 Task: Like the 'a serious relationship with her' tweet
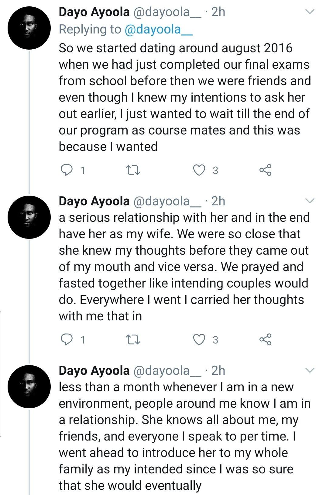[199, 340]
